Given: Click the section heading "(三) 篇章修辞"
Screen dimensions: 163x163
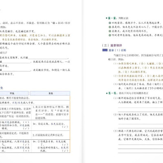Looking at the screenshot, I should 112,45.
